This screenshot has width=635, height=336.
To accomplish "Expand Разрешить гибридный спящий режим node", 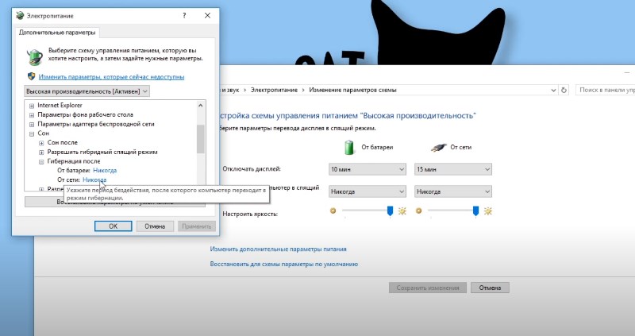I will (x=41, y=153).
